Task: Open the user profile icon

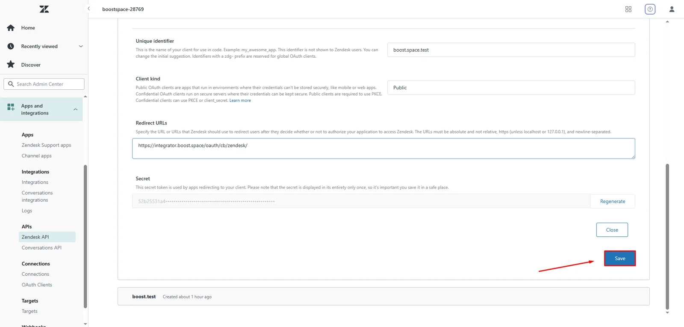Action: point(672,9)
